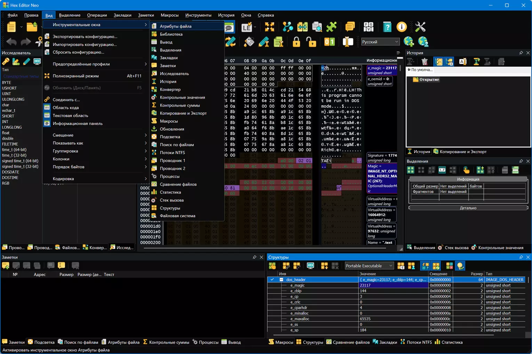This screenshot has width=532, height=354.
Task: Select Потоки NTFS from the submenu
Action: (187, 153)
